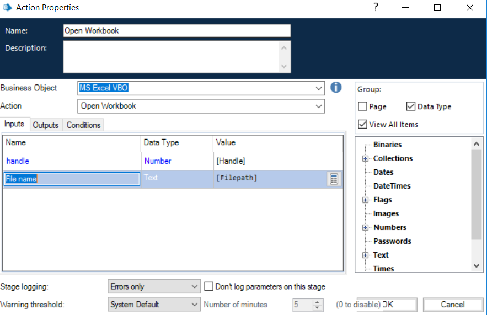Select the Images tree item
This screenshot has height=315, width=487.
pyautogui.click(x=386, y=213)
